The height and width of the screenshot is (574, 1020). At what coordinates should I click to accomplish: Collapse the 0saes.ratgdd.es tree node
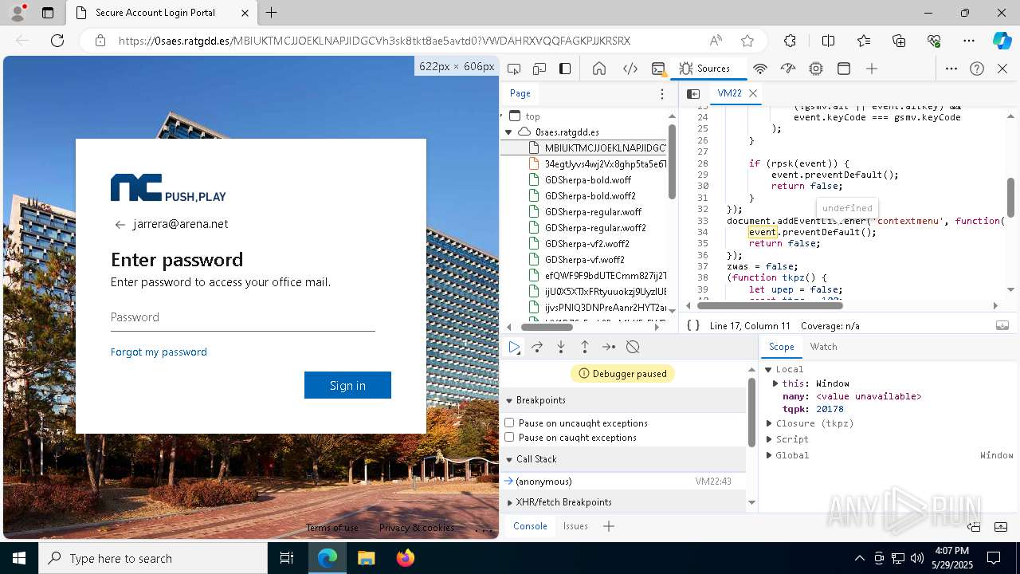pos(509,132)
